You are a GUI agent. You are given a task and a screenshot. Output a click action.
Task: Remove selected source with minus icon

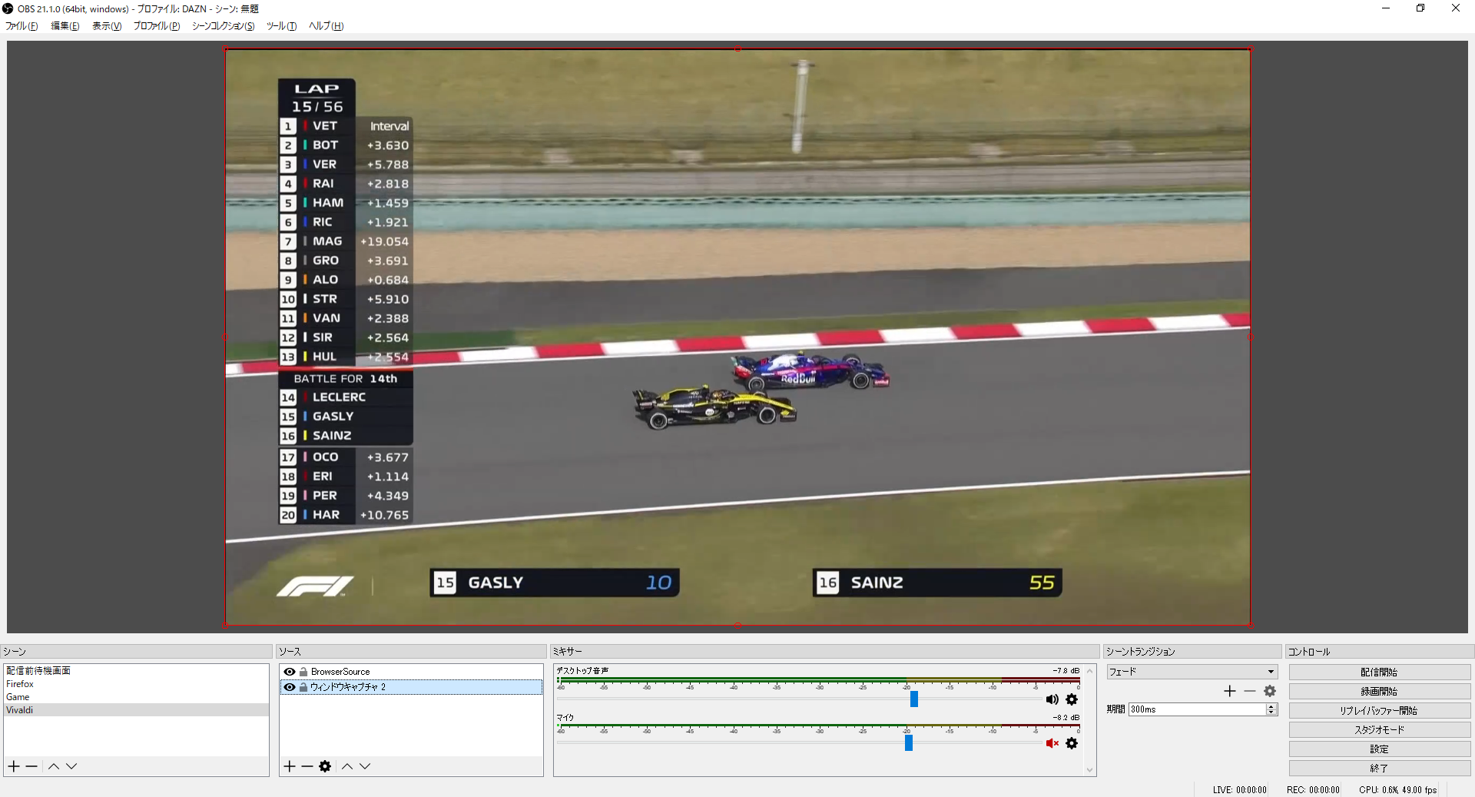click(307, 766)
